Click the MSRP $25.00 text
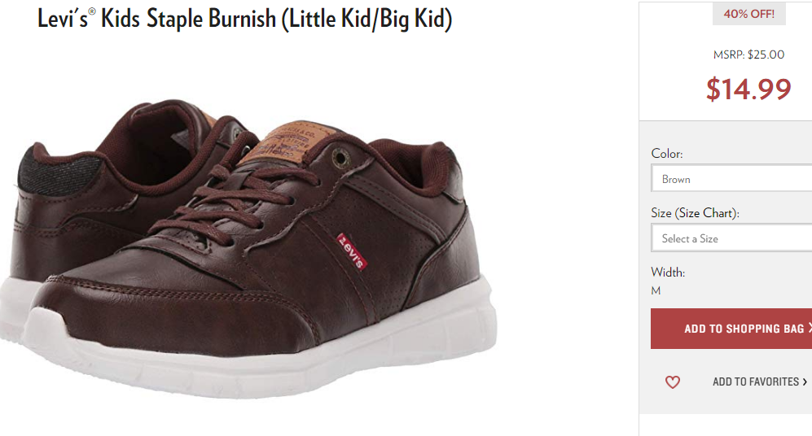812x436 pixels. click(748, 54)
